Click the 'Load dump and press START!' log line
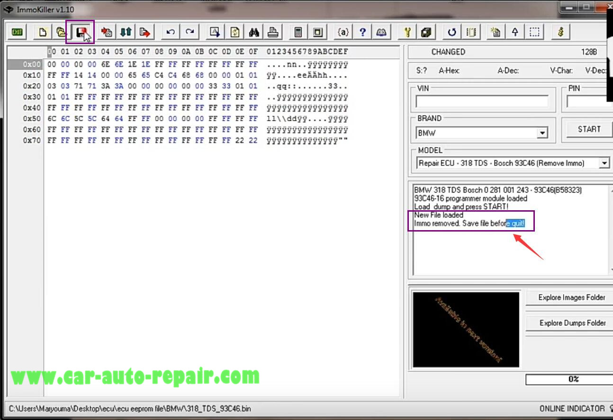The height and width of the screenshot is (420, 613). 461,207
